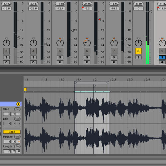The image size is (166, 166).
Task: Solo track 6
Action: 87,57
